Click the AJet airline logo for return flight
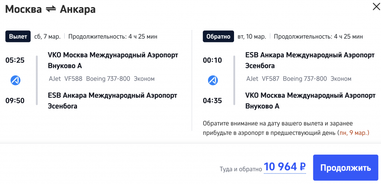Viewport: 381px width, 184px height. (213, 80)
